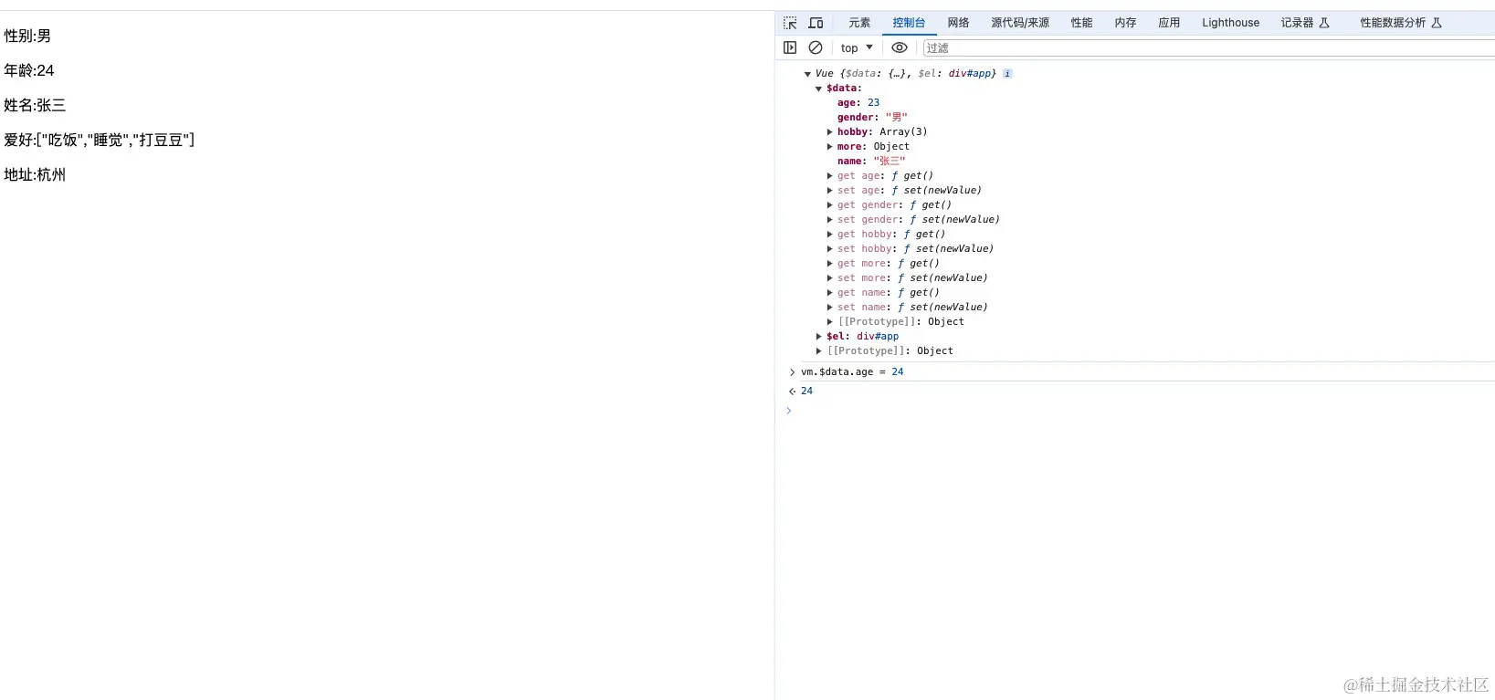Expand the get age getter function

coord(829,176)
